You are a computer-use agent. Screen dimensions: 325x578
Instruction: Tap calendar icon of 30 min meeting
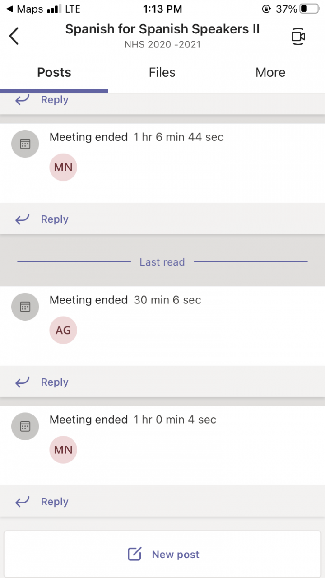(25, 307)
